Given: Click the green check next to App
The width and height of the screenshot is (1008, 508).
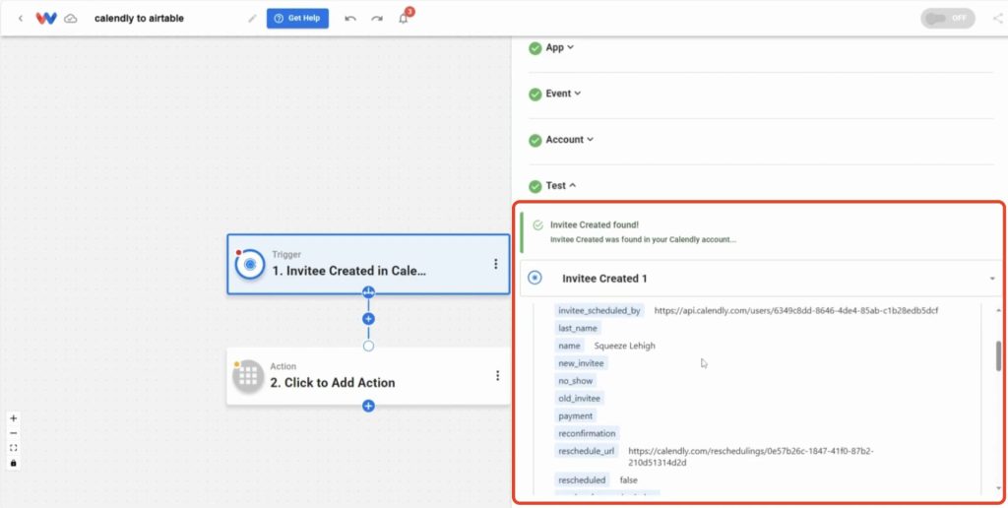Looking at the screenshot, I should (x=535, y=48).
